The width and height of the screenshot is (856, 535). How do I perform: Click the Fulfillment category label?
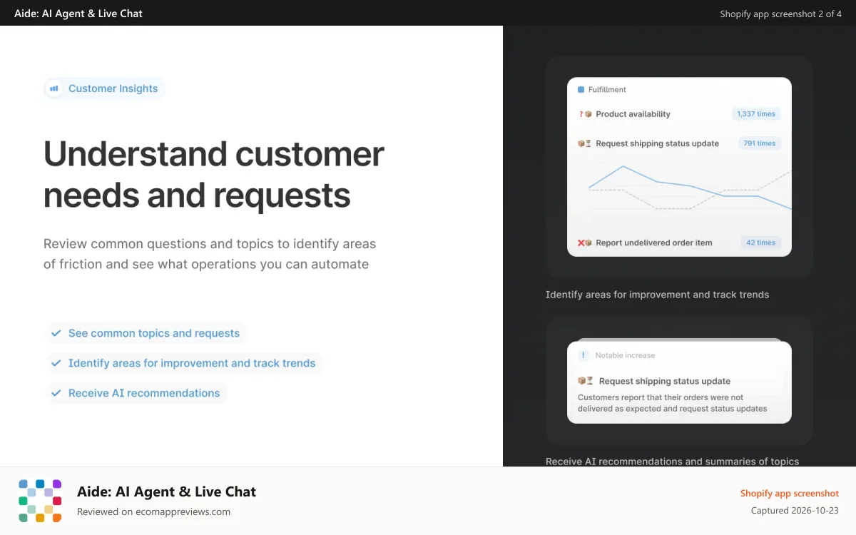607,90
